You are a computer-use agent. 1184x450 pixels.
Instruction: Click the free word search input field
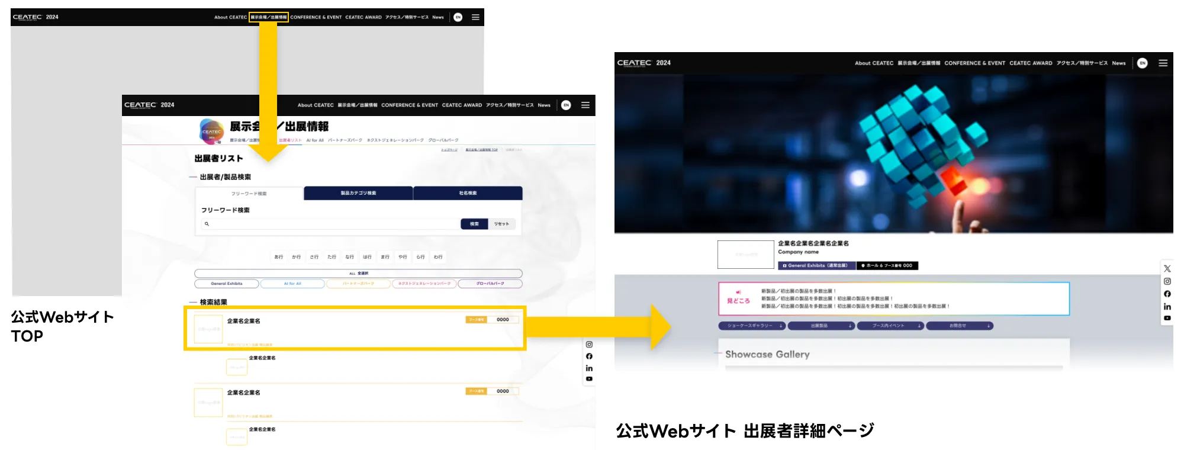pos(330,224)
